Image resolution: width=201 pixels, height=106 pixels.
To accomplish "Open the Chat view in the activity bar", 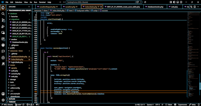I will (x=3, y=51).
